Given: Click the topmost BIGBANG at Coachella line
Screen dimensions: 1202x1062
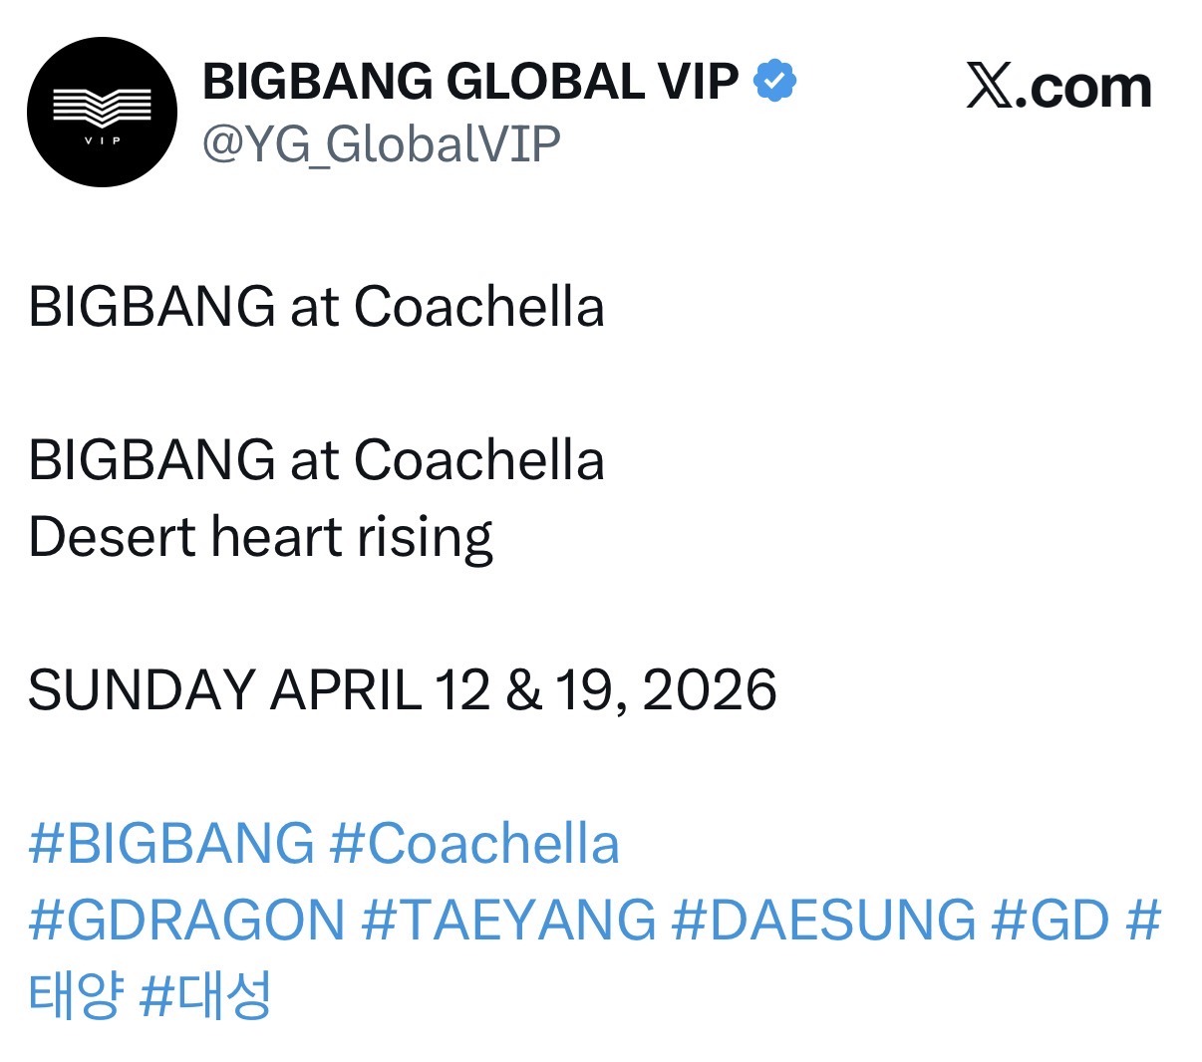Looking at the screenshot, I should click(x=316, y=307).
